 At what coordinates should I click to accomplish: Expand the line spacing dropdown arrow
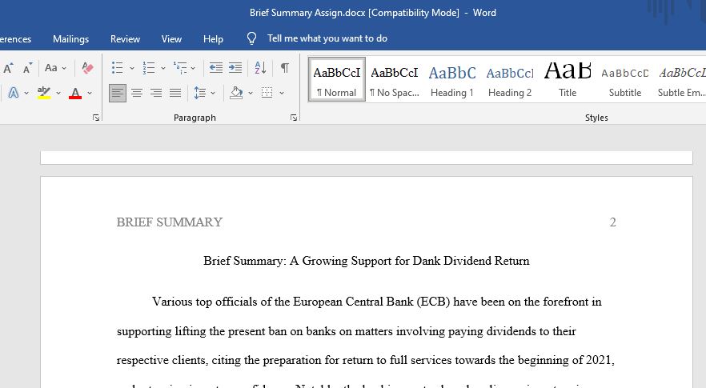213,93
